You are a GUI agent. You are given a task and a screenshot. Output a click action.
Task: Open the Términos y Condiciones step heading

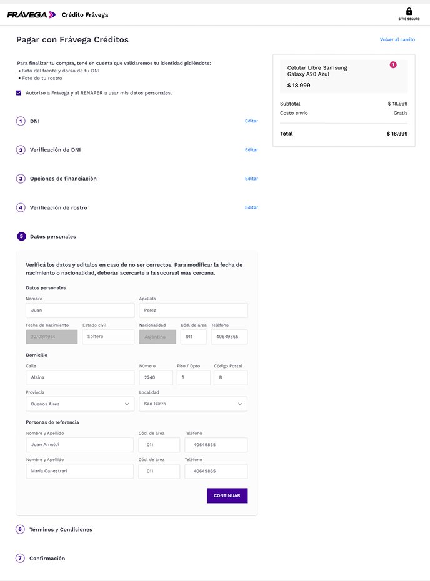click(61, 530)
